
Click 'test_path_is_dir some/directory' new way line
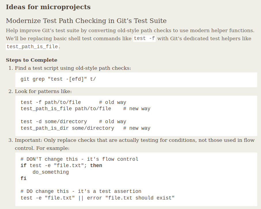coord(85,128)
